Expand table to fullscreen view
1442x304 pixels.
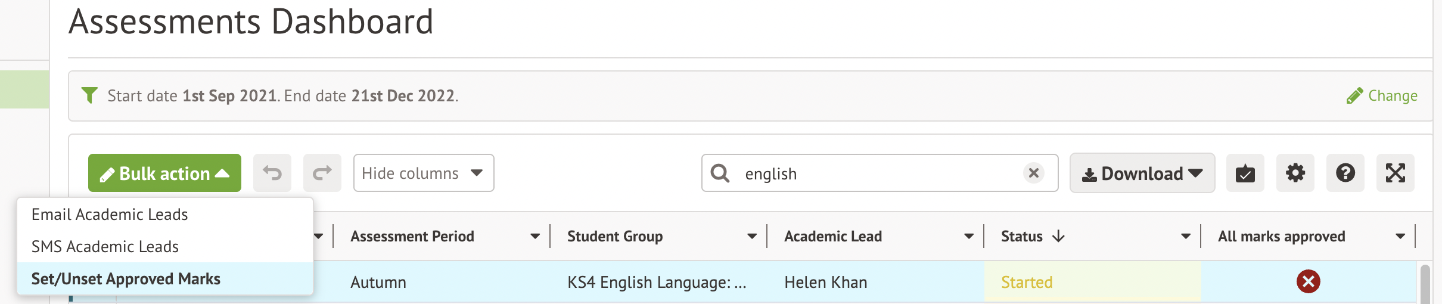[1395, 173]
